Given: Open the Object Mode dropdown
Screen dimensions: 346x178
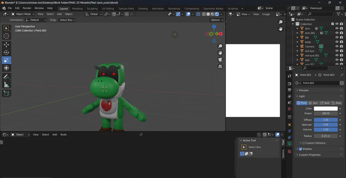Looking at the screenshot, I should coord(23,14).
